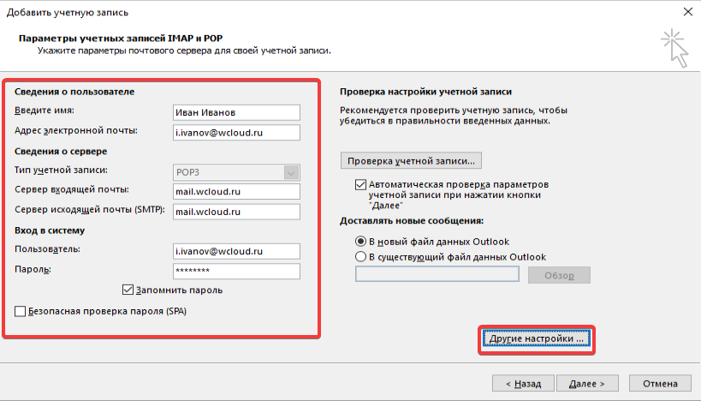Edit the incoming mail server field

[235, 191]
